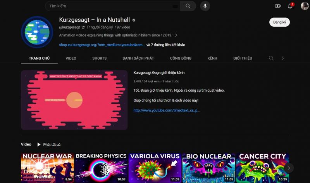Click the "Kurzgesagt – In a Nutshell" title

coord(95,20)
